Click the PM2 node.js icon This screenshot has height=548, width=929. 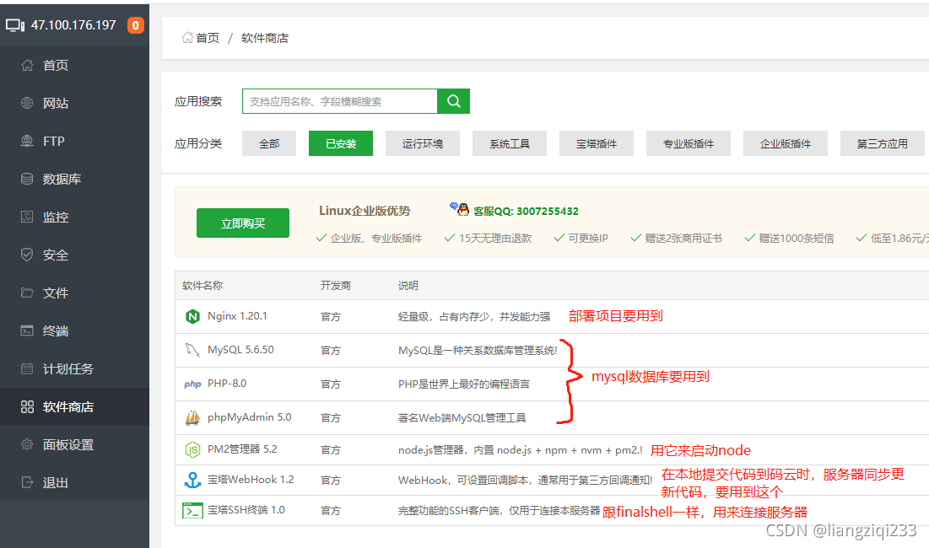coord(192,450)
